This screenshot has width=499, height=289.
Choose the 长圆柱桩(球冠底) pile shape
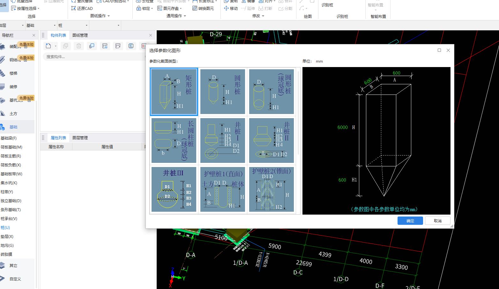coord(174,141)
